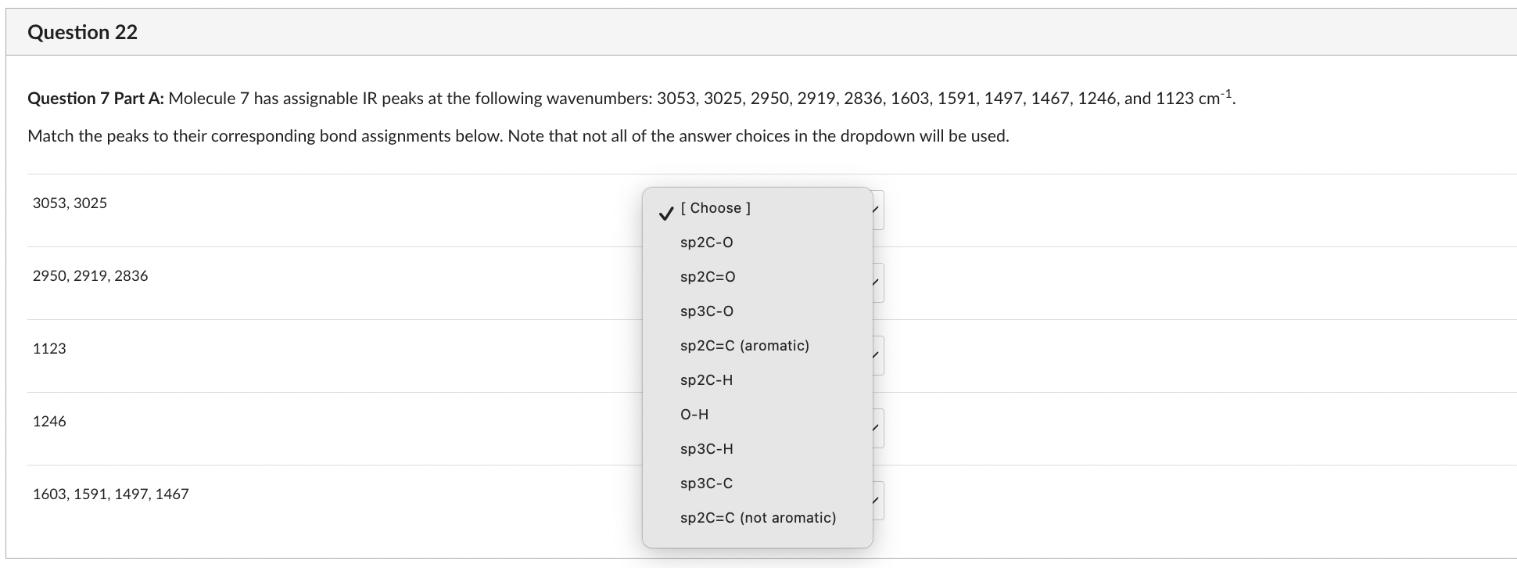Image resolution: width=1517 pixels, height=568 pixels.
Task: Expand the dropdown next to the 1123 peak
Action: coord(876,354)
